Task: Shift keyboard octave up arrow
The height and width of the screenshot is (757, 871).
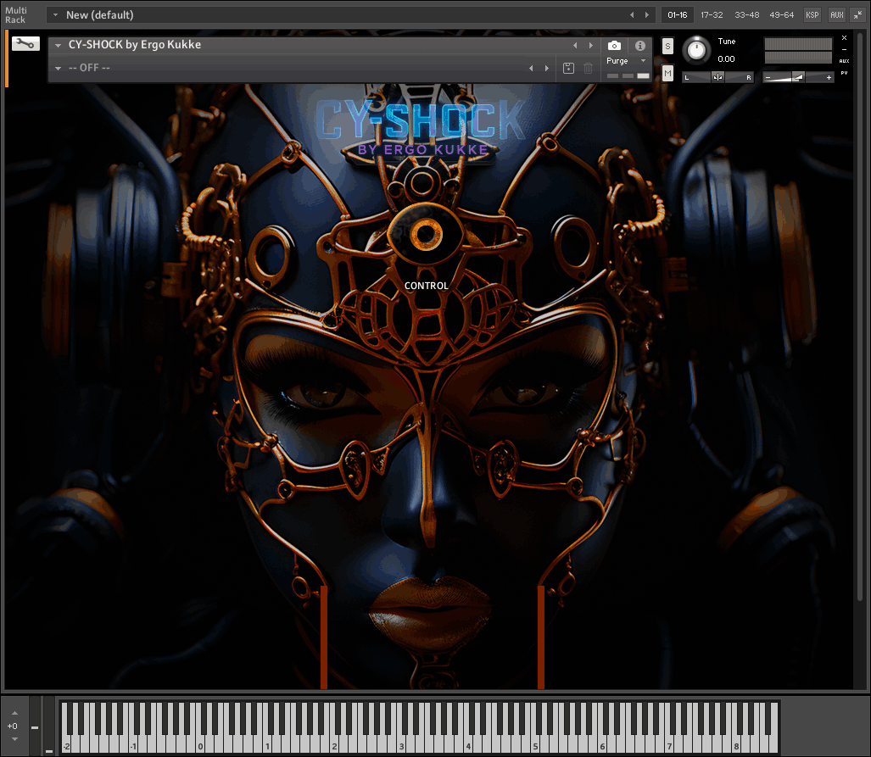Action: (x=14, y=713)
